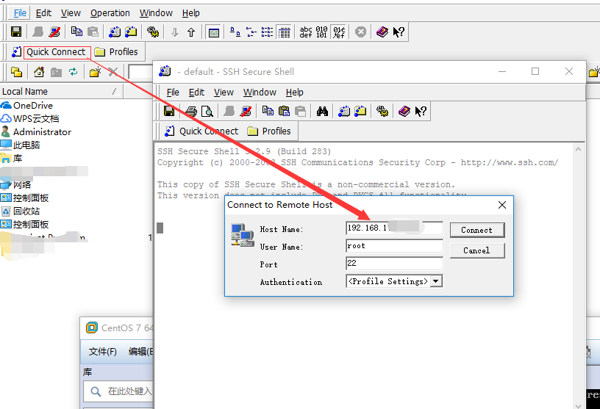Switch to Details view icon
Viewport: 600px width, 409px height.
click(284, 32)
